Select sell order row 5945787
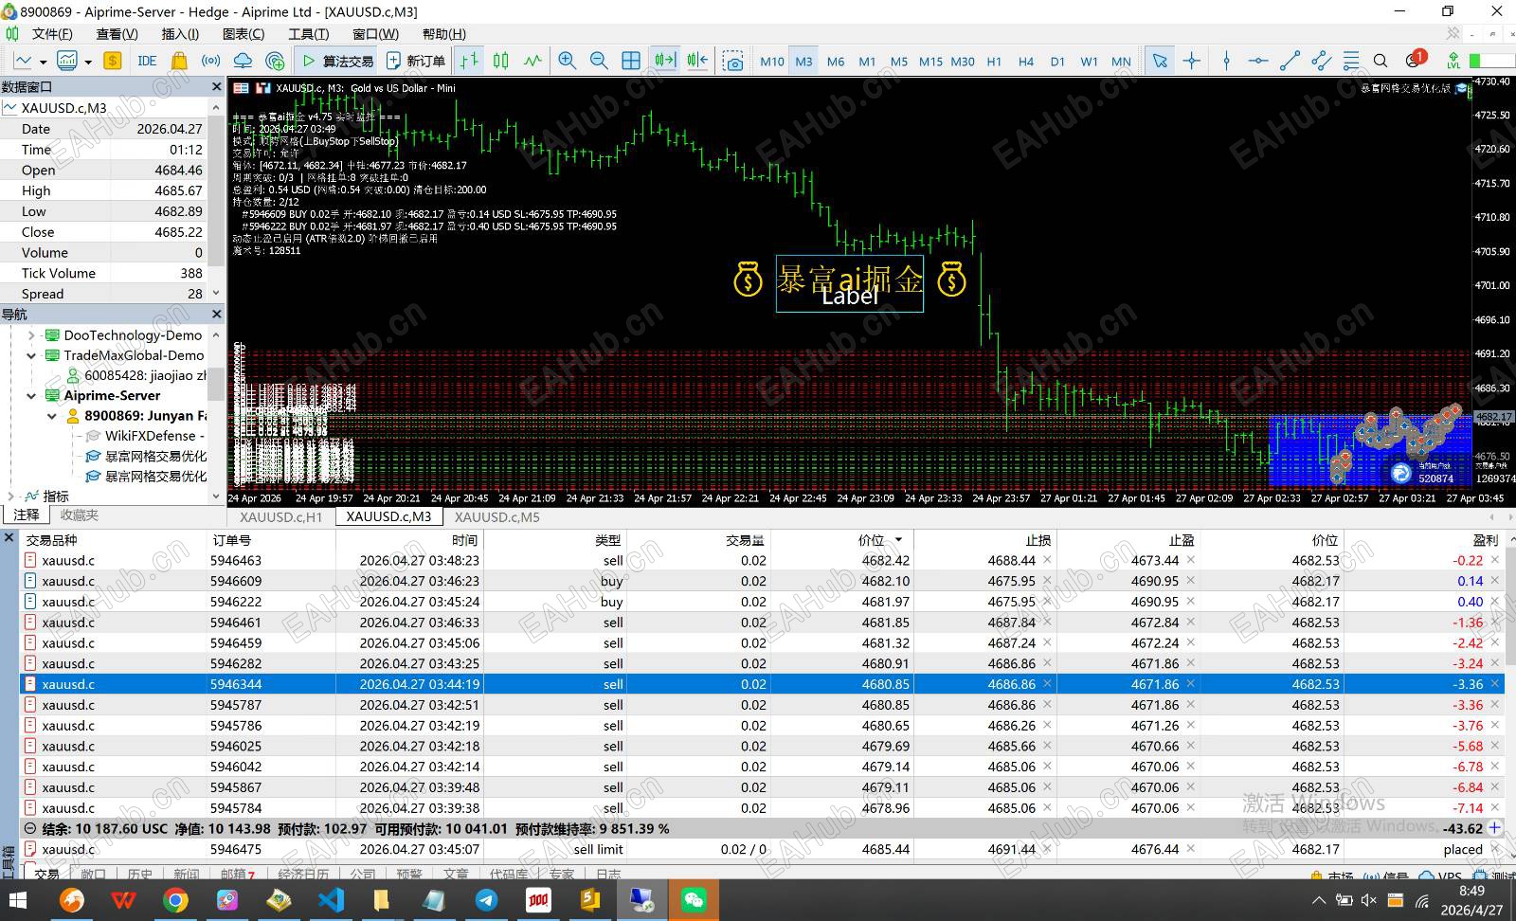The image size is (1516, 921). tap(762, 705)
